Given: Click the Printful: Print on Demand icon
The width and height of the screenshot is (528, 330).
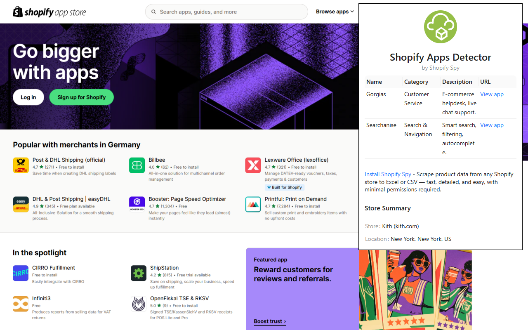Looking at the screenshot, I should (253, 204).
